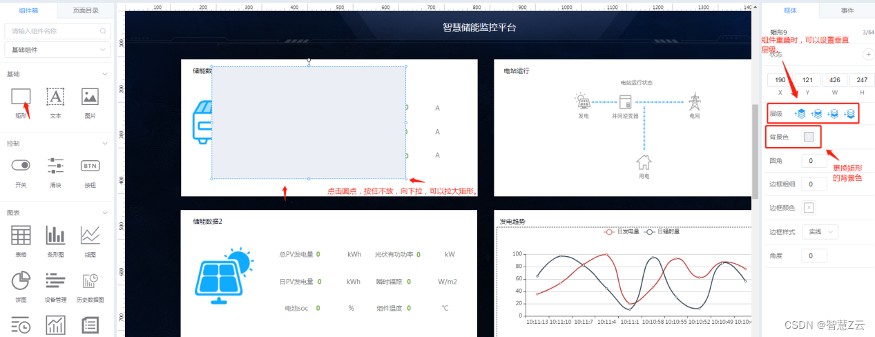
Task: Click the third 层级 layer icon (move down)
Action: point(834,113)
